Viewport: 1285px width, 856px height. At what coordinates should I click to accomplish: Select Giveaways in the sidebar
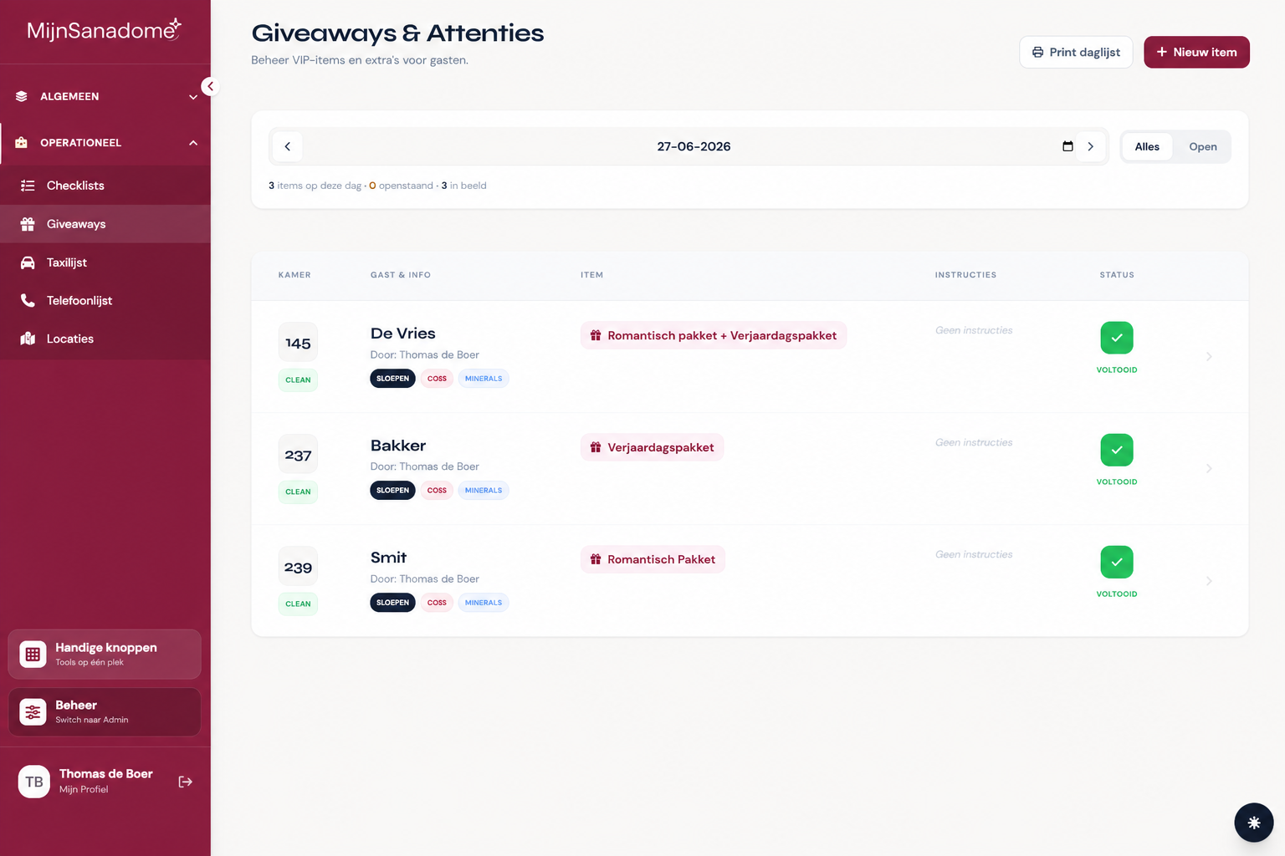(105, 224)
